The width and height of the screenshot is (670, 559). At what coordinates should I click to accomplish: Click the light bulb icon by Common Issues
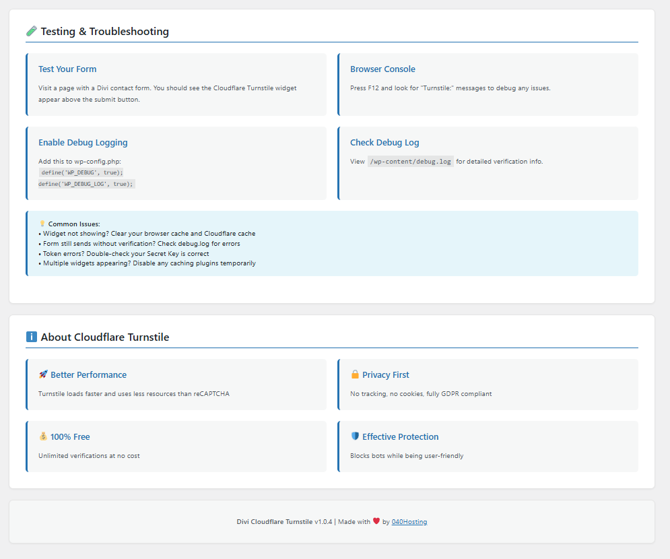[42, 224]
